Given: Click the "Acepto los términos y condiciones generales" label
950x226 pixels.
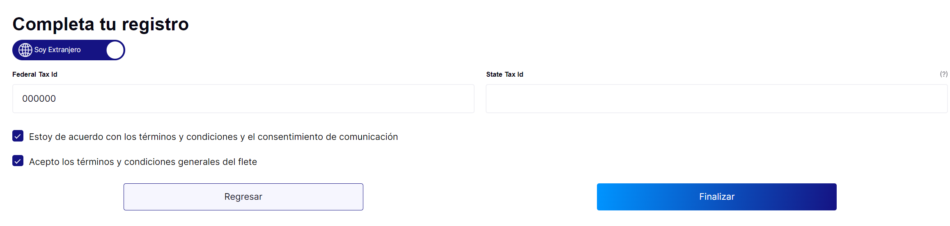Looking at the screenshot, I should [x=143, y=162].
